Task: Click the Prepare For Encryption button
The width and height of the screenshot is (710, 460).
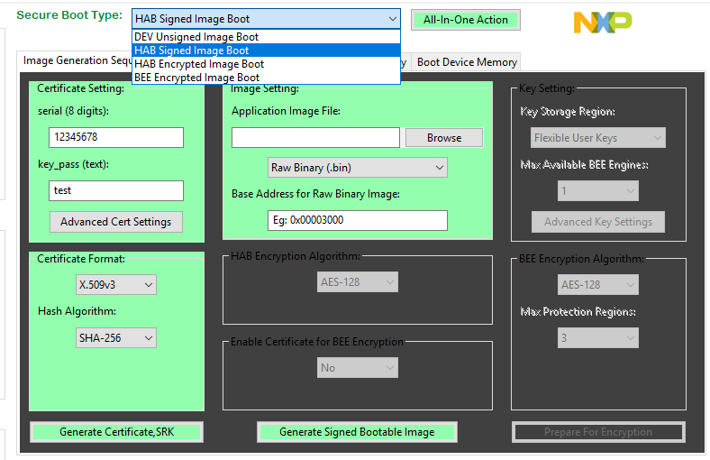Action: point(598,432)
